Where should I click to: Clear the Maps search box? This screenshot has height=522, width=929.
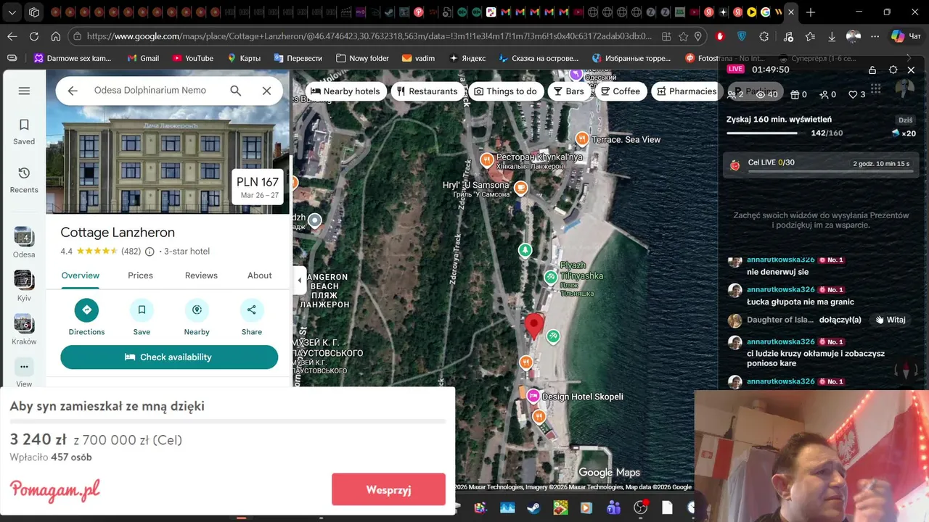click(x=266, y=91)
